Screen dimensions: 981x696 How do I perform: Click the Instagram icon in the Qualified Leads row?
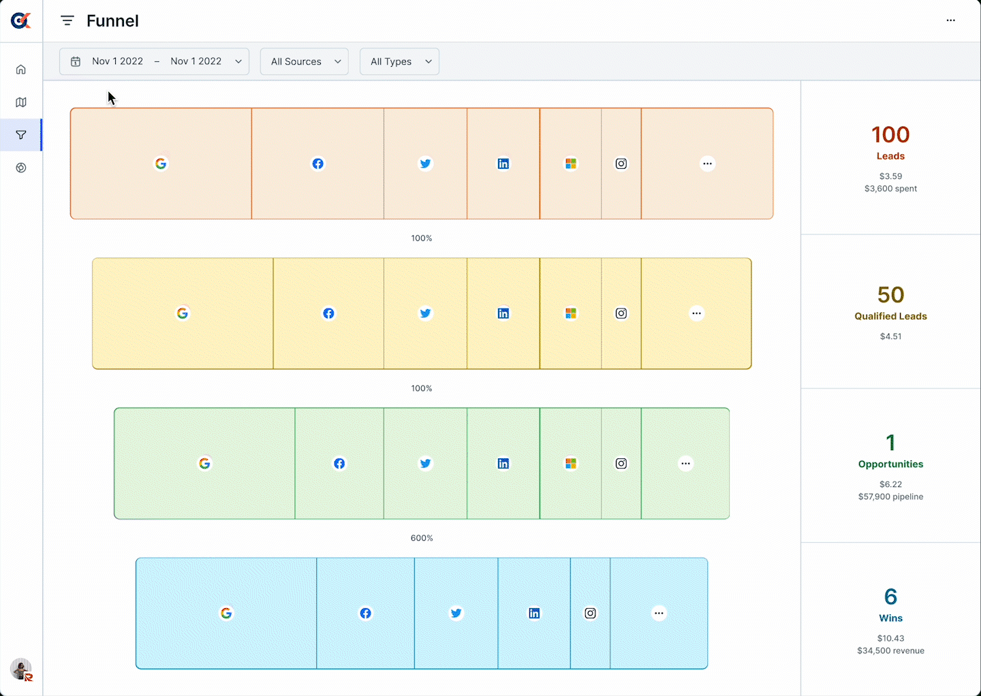621,313
